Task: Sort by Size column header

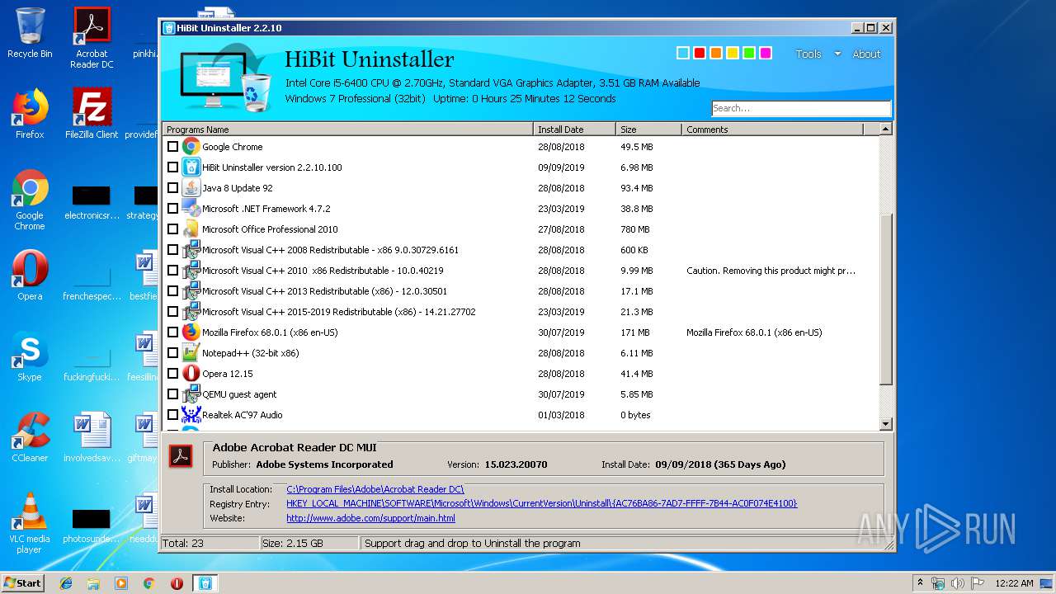Action: tap(649, 130)
